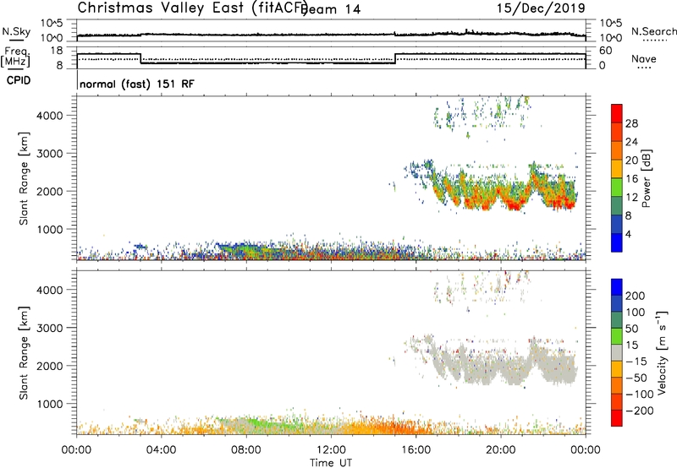Image resolution: width=677 pixels, height=468 pixels.
Task: Click the "Power [dB]" colorbar title
Action: 646,178
